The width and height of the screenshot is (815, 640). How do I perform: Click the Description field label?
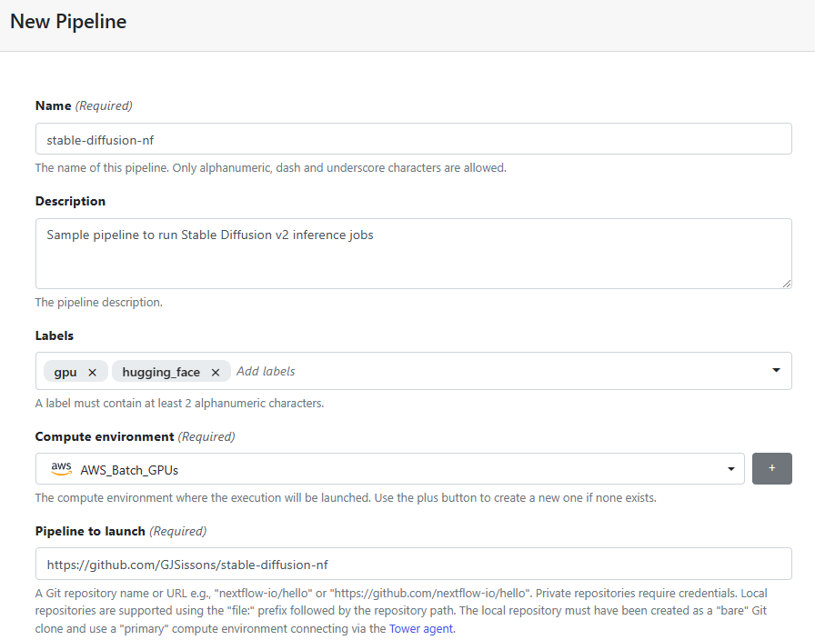(x=70, y=202)
